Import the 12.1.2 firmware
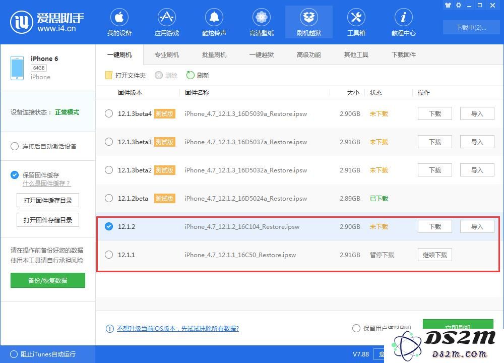This screenshot has height=363, width=504. [x=477, y=226]
